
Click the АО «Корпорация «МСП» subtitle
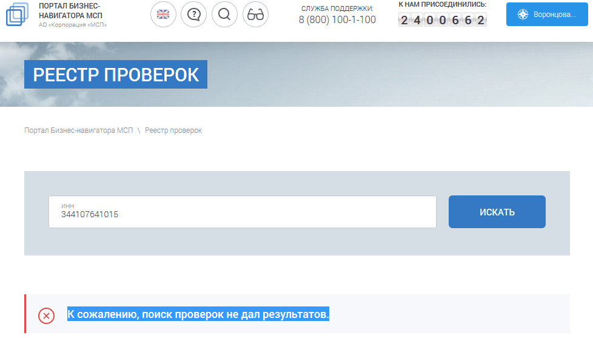pyautogui.click(x=72, y=25)
